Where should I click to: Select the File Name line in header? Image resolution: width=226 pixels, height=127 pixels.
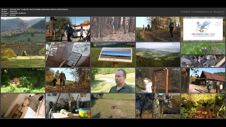point(34,9)
